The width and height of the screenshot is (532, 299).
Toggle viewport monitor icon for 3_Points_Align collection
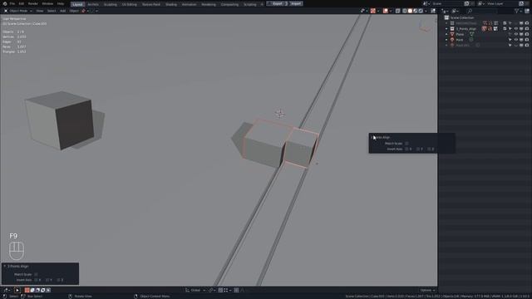[x=521, y=29]
